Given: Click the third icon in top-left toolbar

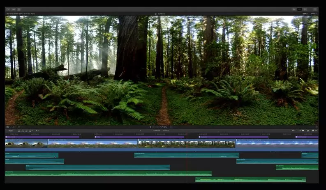Looking at the screenshot, I should pos(19,9).
